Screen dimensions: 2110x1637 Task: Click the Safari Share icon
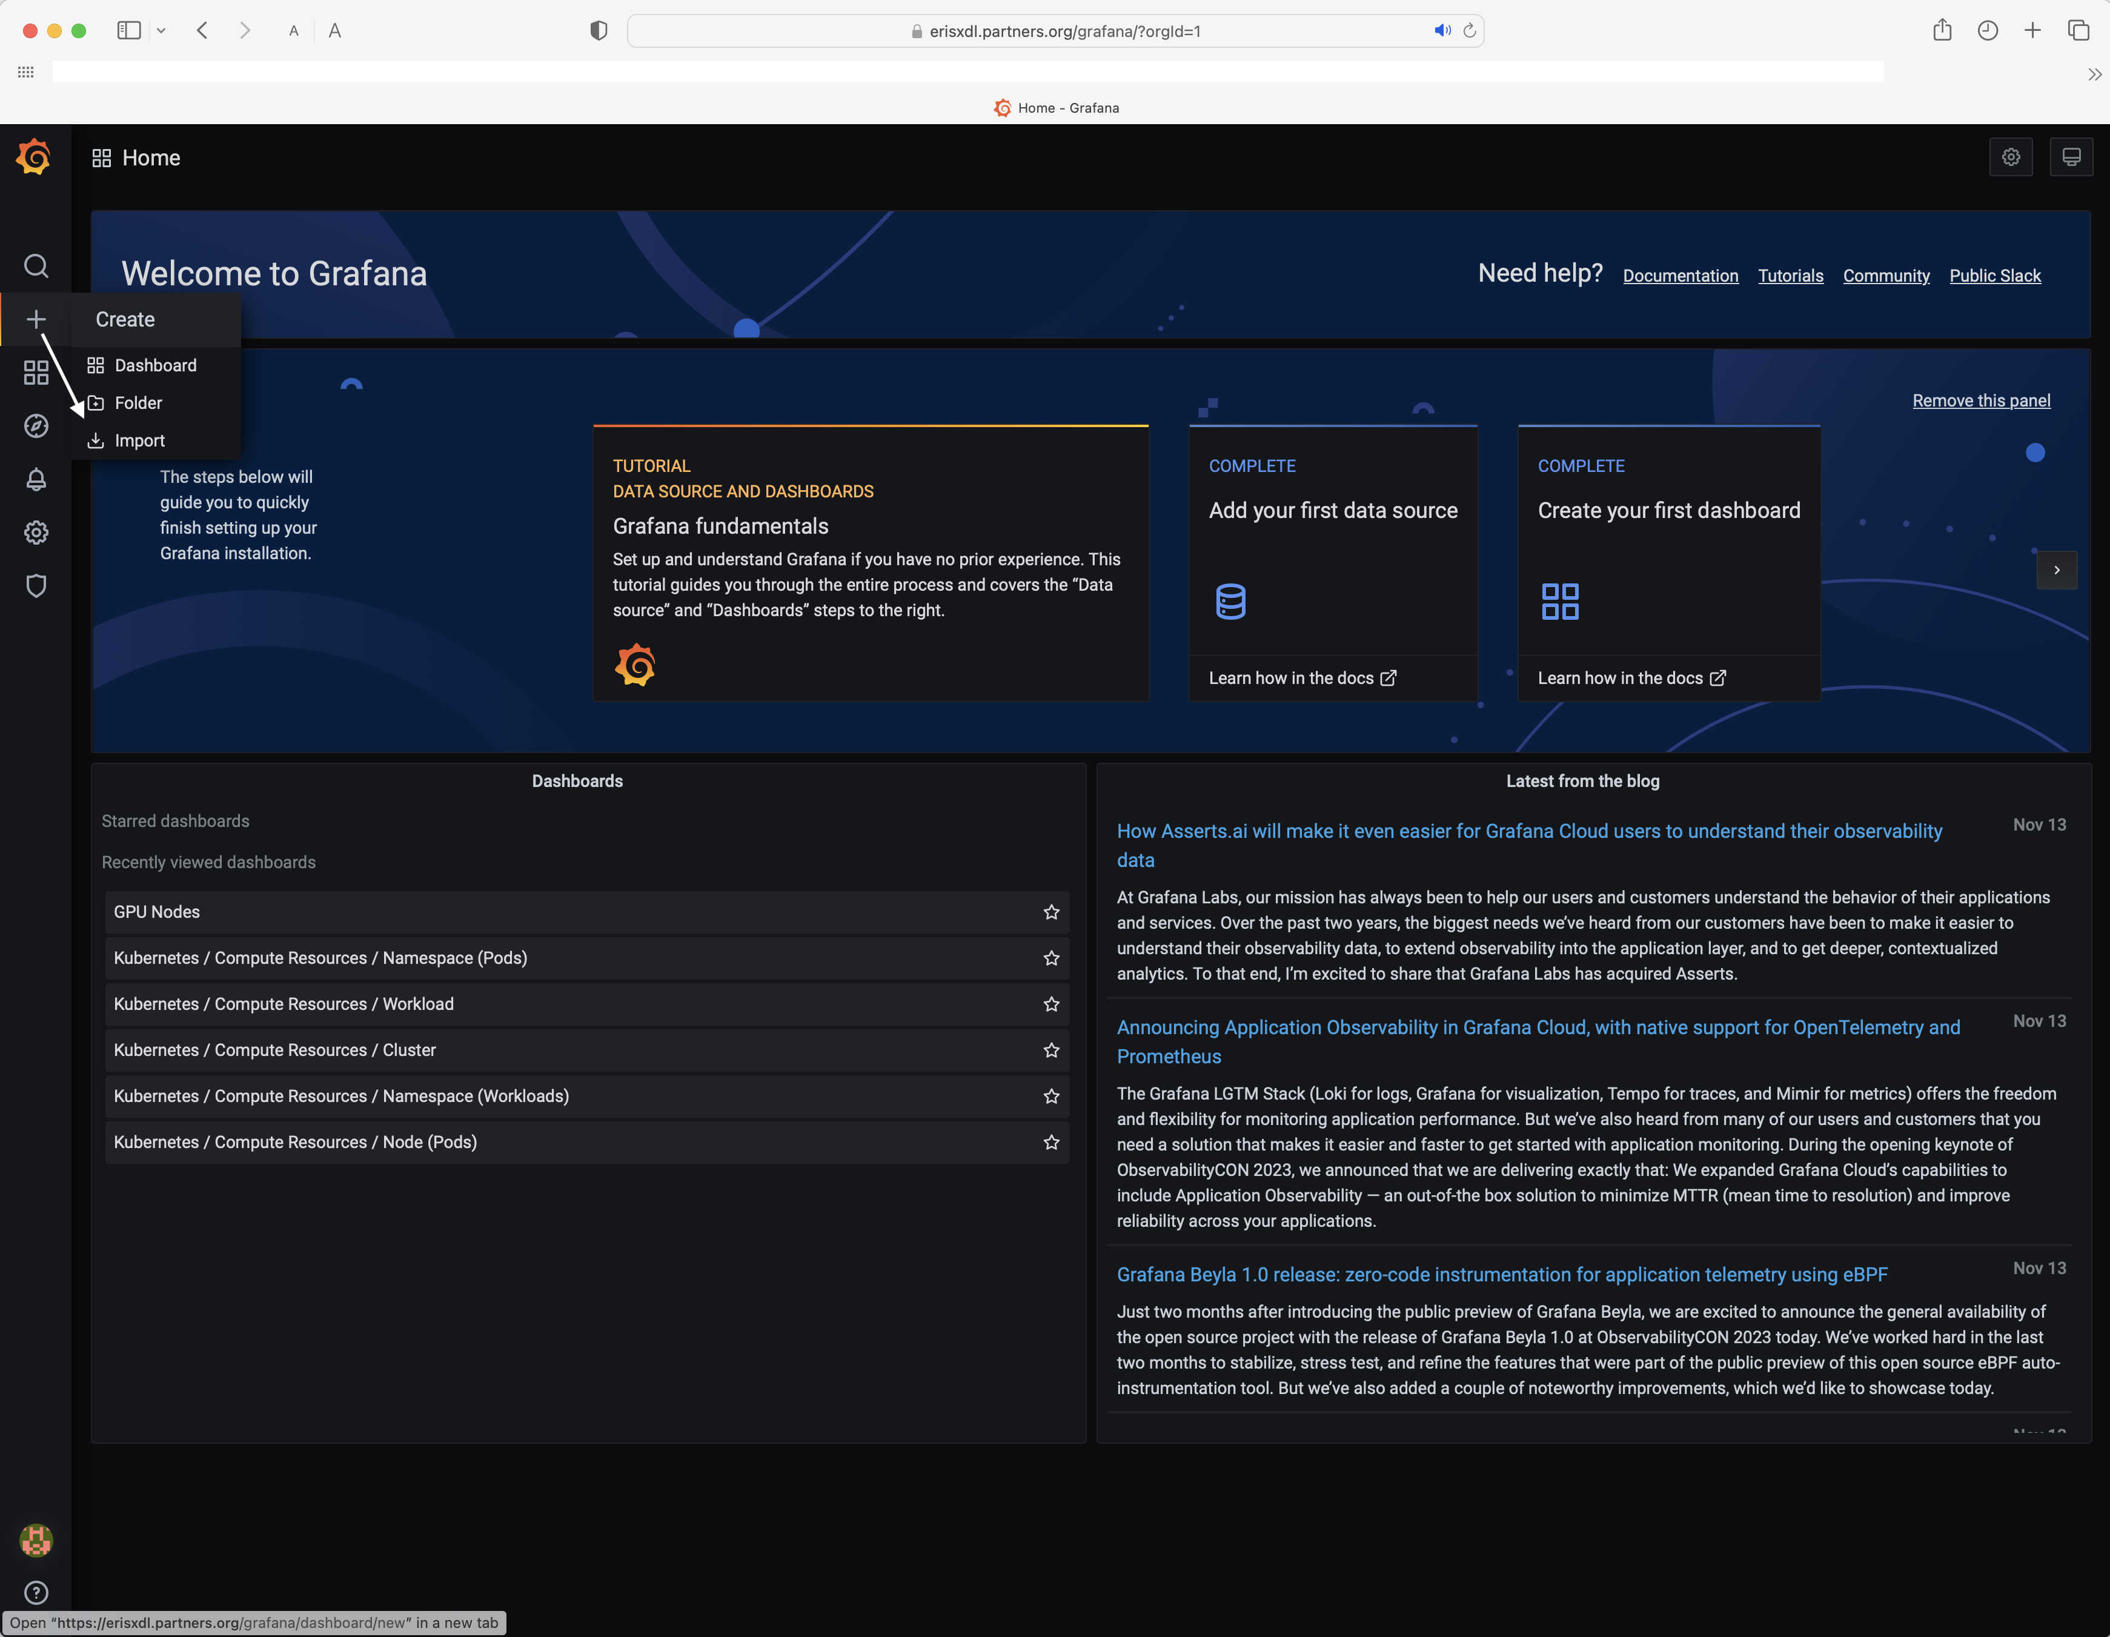(1942, 30)
